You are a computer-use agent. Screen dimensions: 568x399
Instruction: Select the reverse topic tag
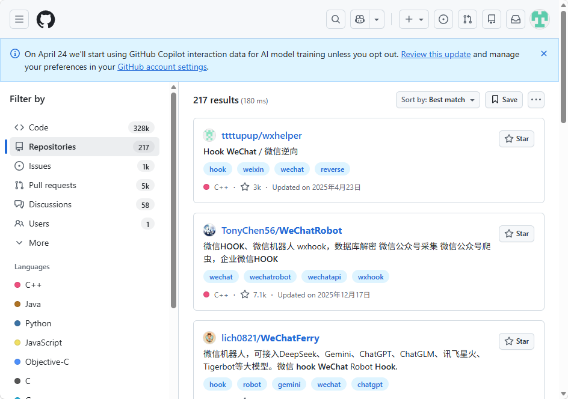click(332, 169)
